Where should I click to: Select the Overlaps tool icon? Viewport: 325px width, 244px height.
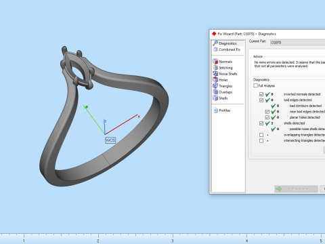click(215, 92)
